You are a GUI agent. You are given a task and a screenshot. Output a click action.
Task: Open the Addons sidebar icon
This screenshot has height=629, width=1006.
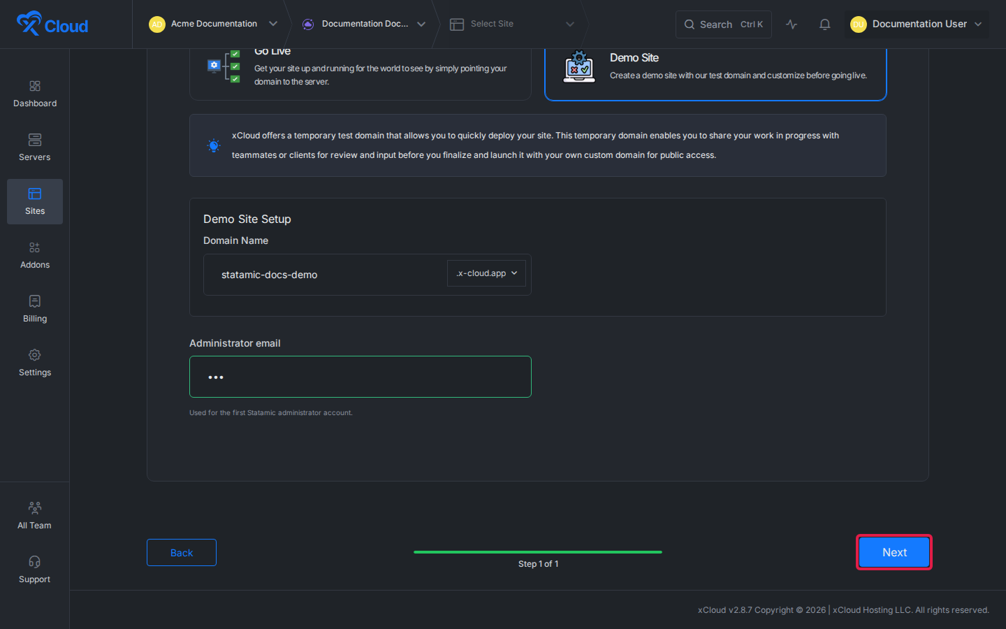(x=35, y=247)
